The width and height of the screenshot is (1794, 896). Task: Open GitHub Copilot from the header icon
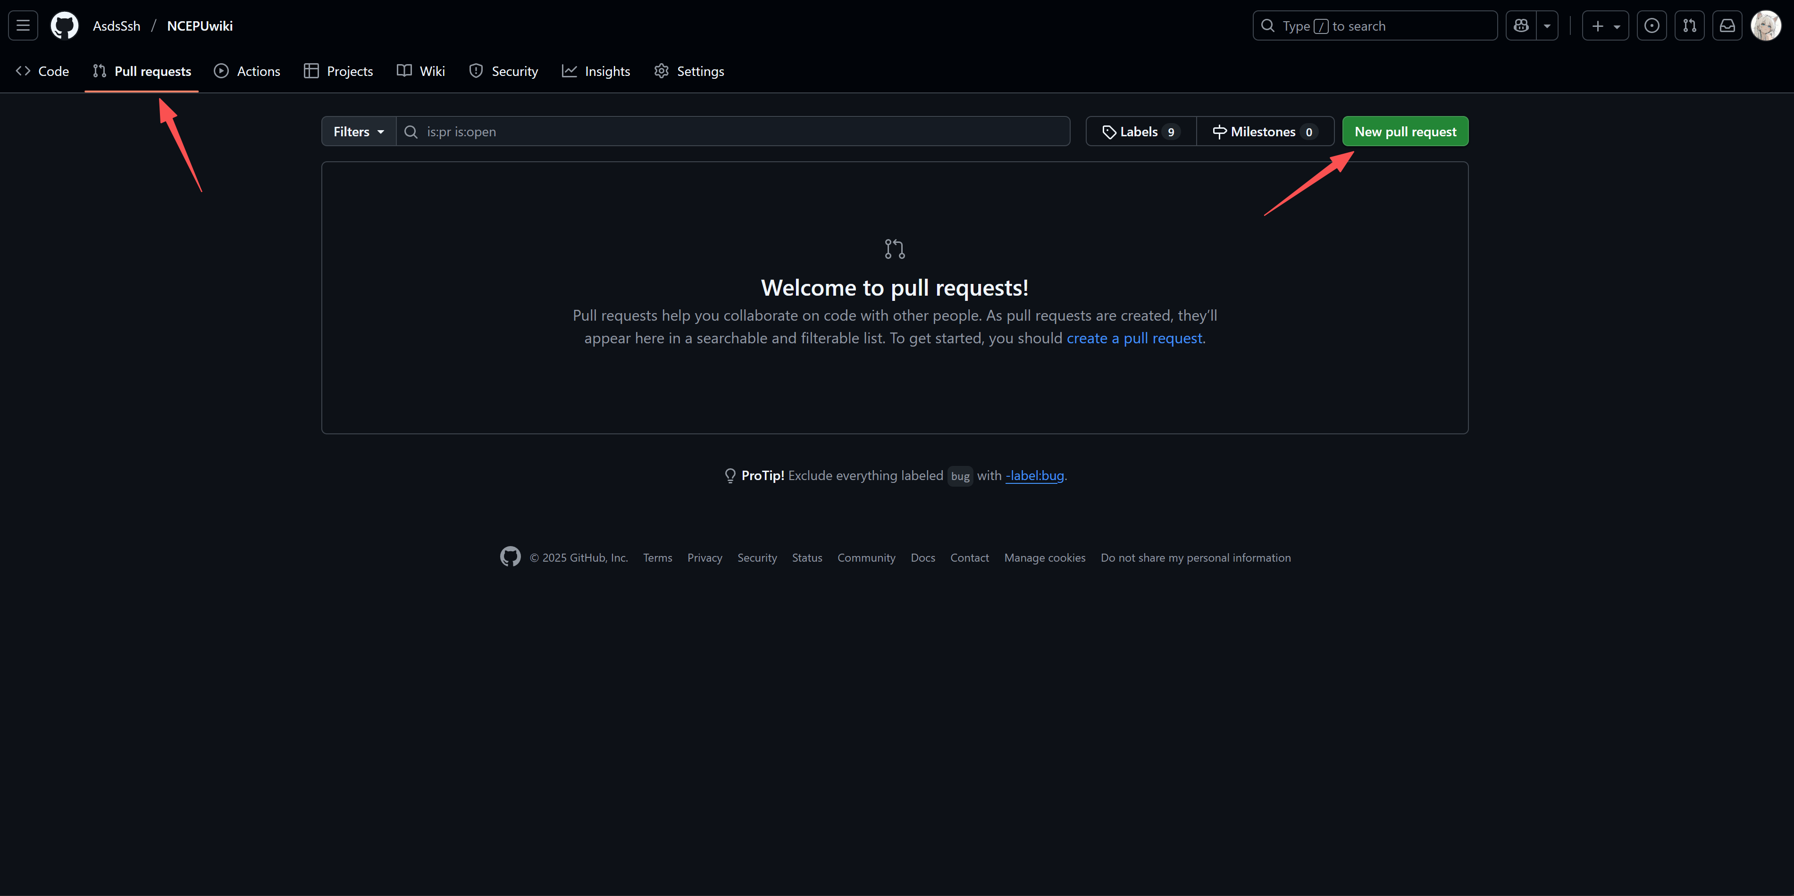click(x=1520, y=25)
